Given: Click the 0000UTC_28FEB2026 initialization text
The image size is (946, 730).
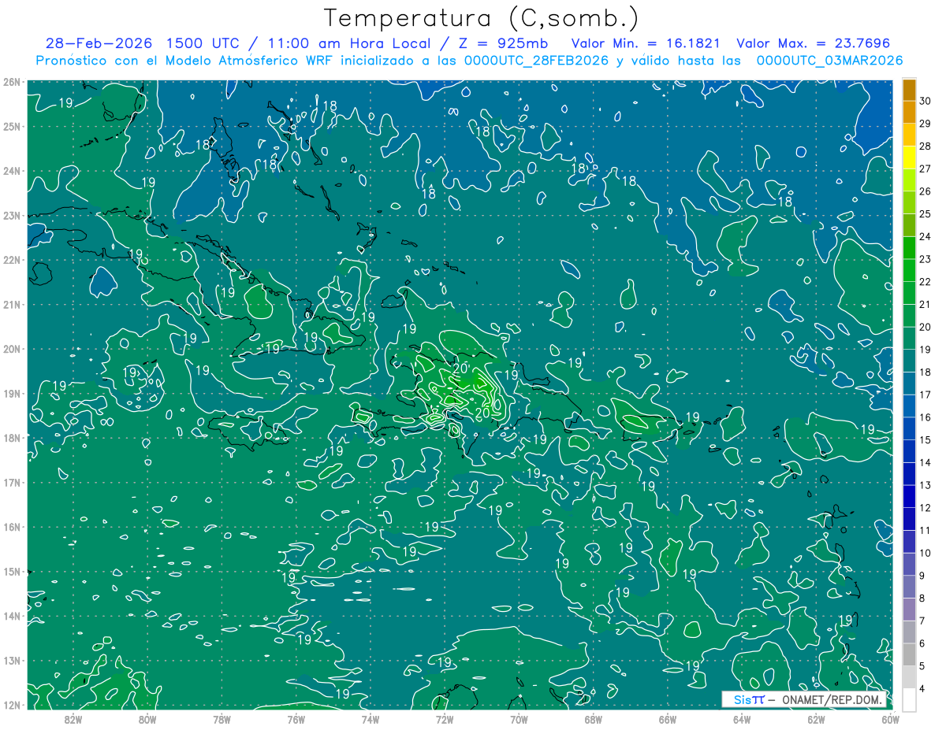Looking at the screenshot, I should [536, 60].
